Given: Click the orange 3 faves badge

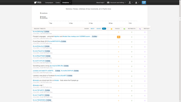Looking at the screenshot, I should tap(119, 37).
